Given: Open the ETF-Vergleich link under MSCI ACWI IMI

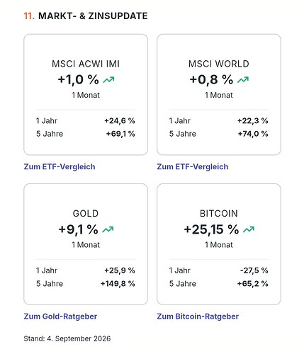Looking at the screenshot, I should tap(60, 166).
